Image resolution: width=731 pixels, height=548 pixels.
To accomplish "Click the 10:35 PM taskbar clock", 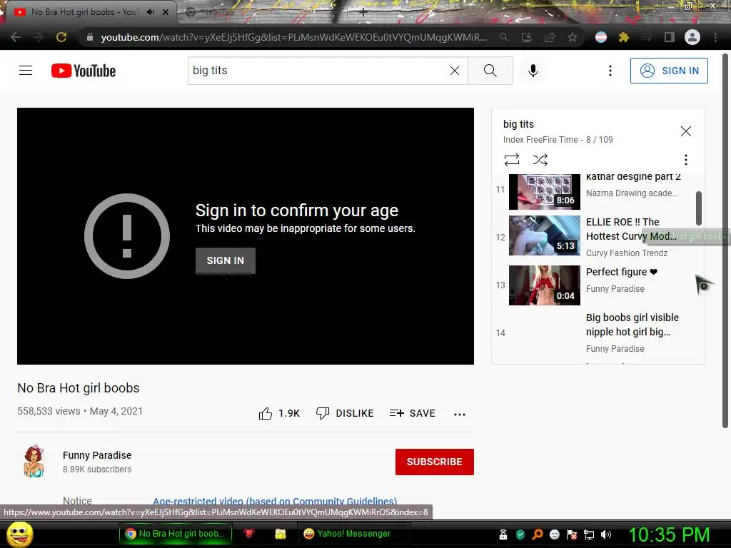I will (x=669, y=534).
